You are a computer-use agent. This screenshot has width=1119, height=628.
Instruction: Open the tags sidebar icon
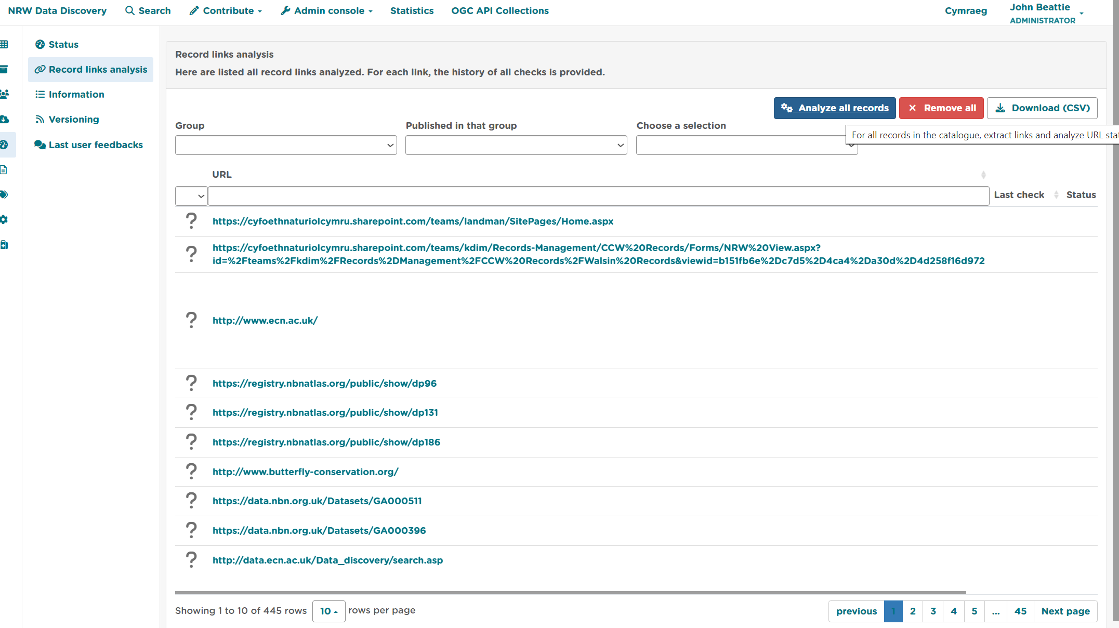[4, 194]
